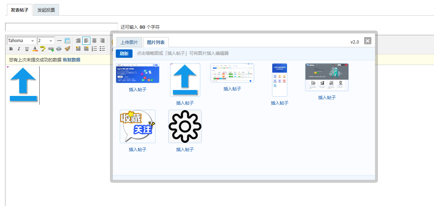Align text to the right
434x206 pixels.
(x=102, y=41)
